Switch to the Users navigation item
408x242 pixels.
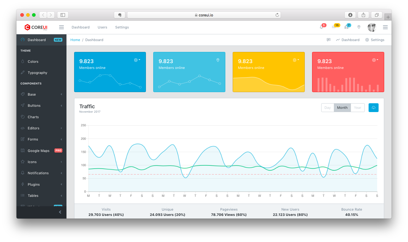tap(102, 27)
